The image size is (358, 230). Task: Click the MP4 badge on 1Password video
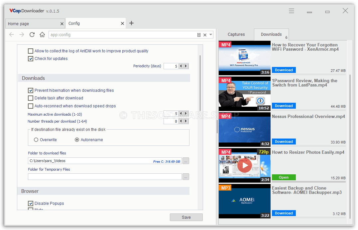pyautogui.click(x=226, y=81)
